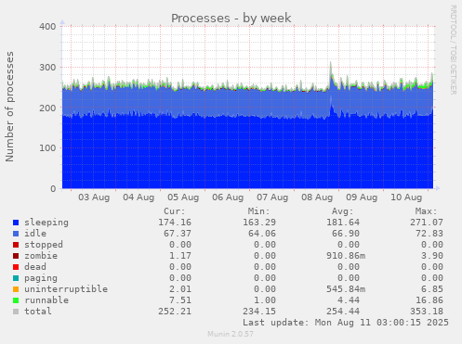Click the 'runnable' legend label

(x=46, y=300)
